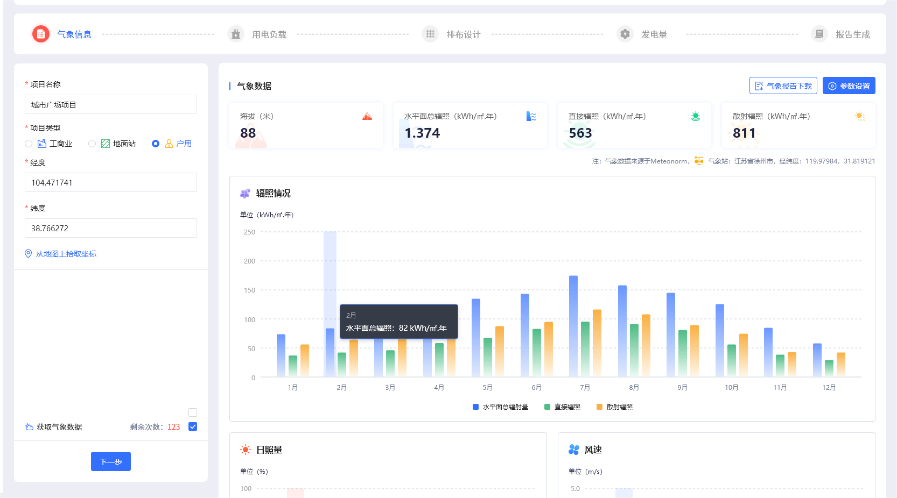This screenshot has height=498, width=897.
Task: Click the 5月 green bar in chart
Action: pyautogui.click(x=488, y=358)
